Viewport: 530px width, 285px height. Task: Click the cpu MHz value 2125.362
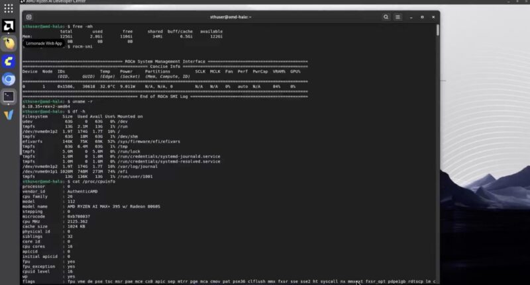pos(78,222)
